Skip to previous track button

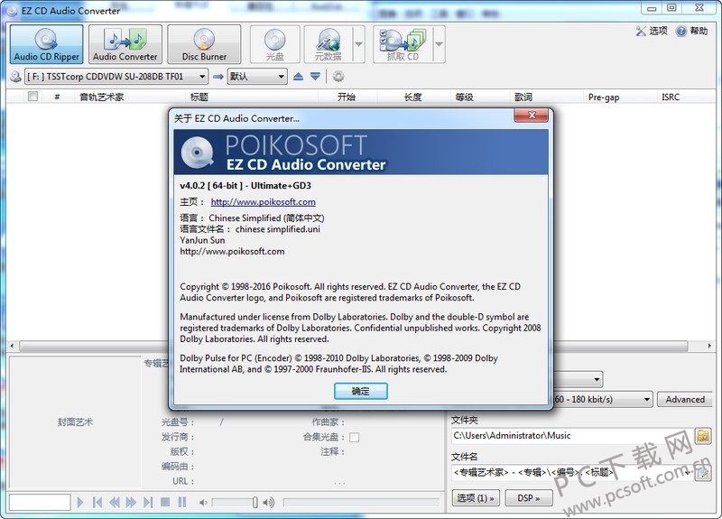tap(97, 502)
